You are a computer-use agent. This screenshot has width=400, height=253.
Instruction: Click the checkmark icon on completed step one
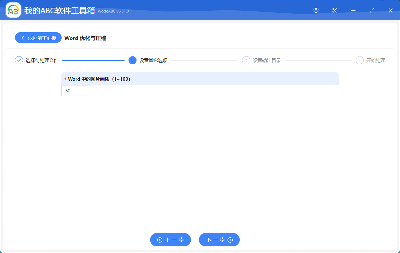(x=19, y=60)
